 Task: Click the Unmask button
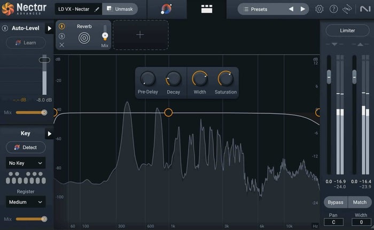(120, 9)
